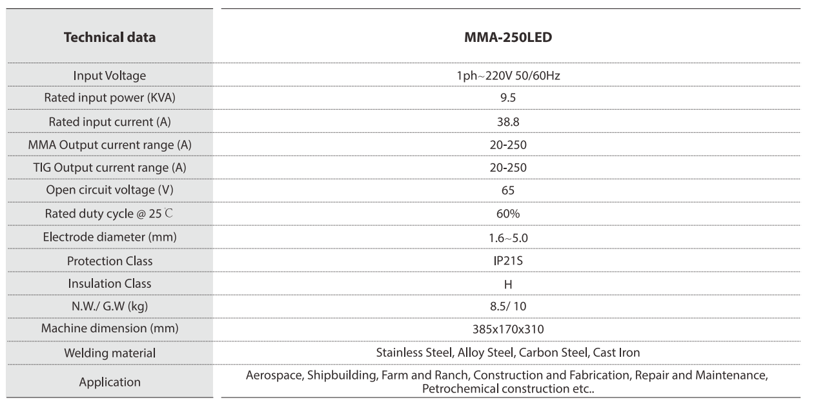Select the 8.5/ 10 weight value

coord(508,306)
